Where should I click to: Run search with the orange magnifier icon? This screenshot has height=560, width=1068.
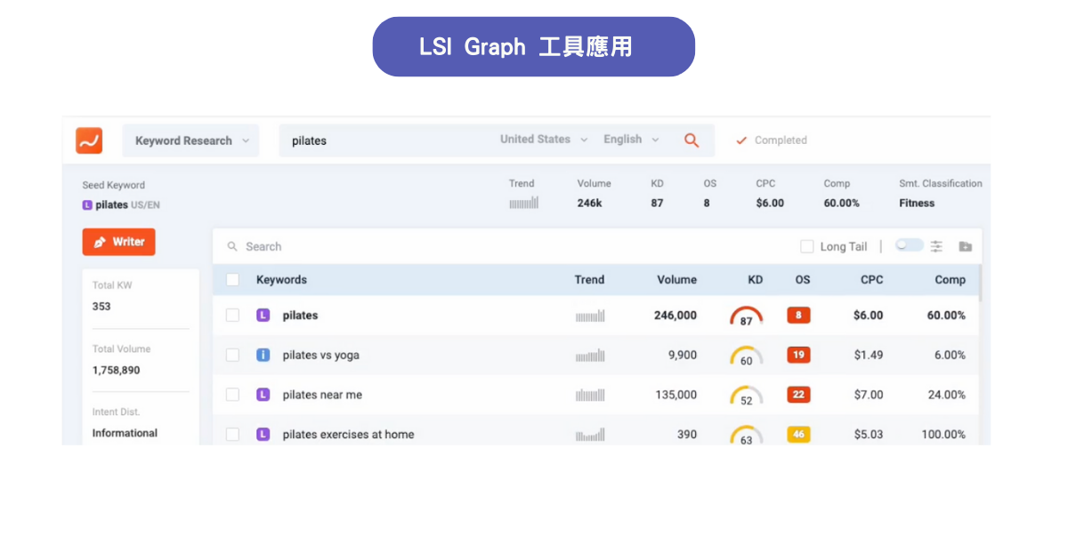692,140
